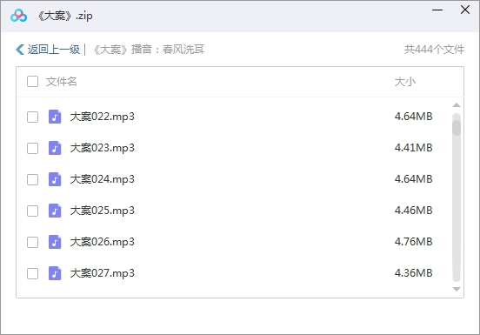Check the box for 大案023.mp3
The height and width of the screenshot is (335, 480).
click(32, 148)
